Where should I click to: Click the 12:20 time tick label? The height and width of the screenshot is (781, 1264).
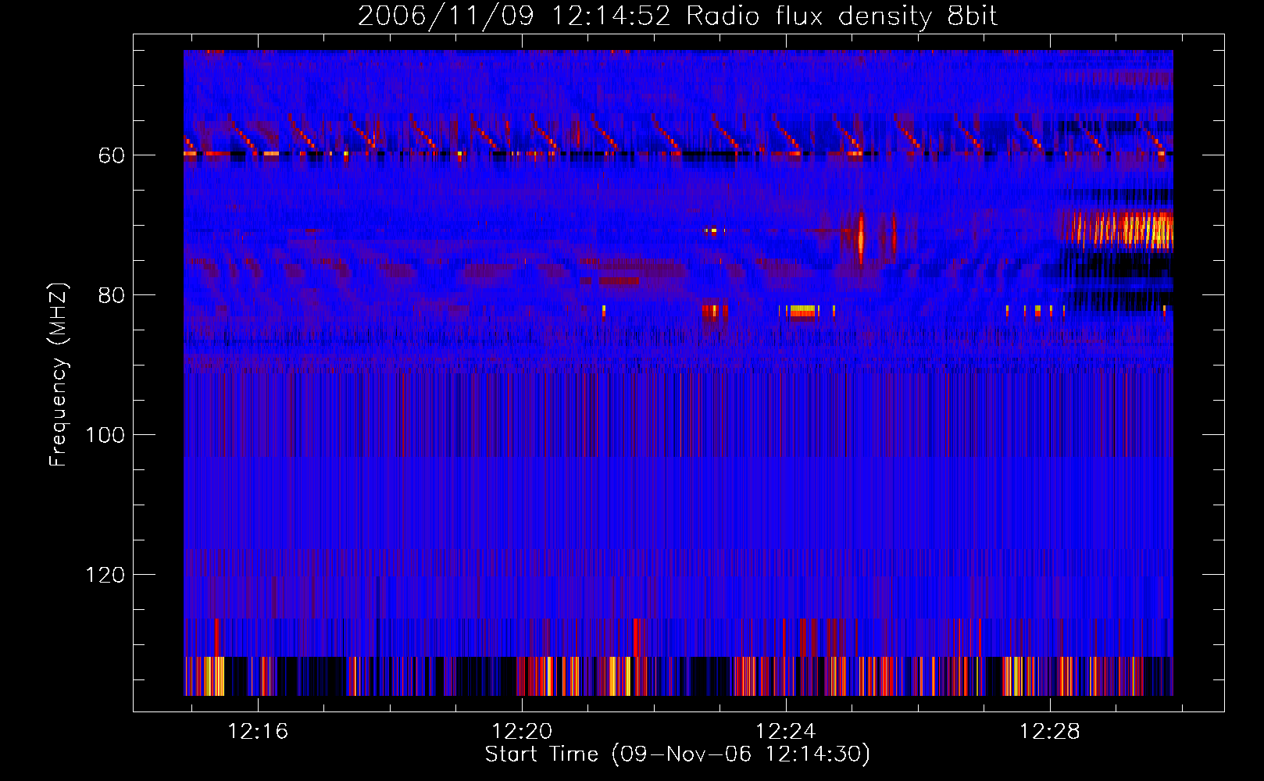[522, 732]
